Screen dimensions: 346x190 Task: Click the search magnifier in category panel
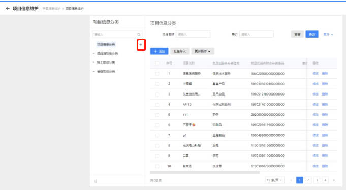139,35
